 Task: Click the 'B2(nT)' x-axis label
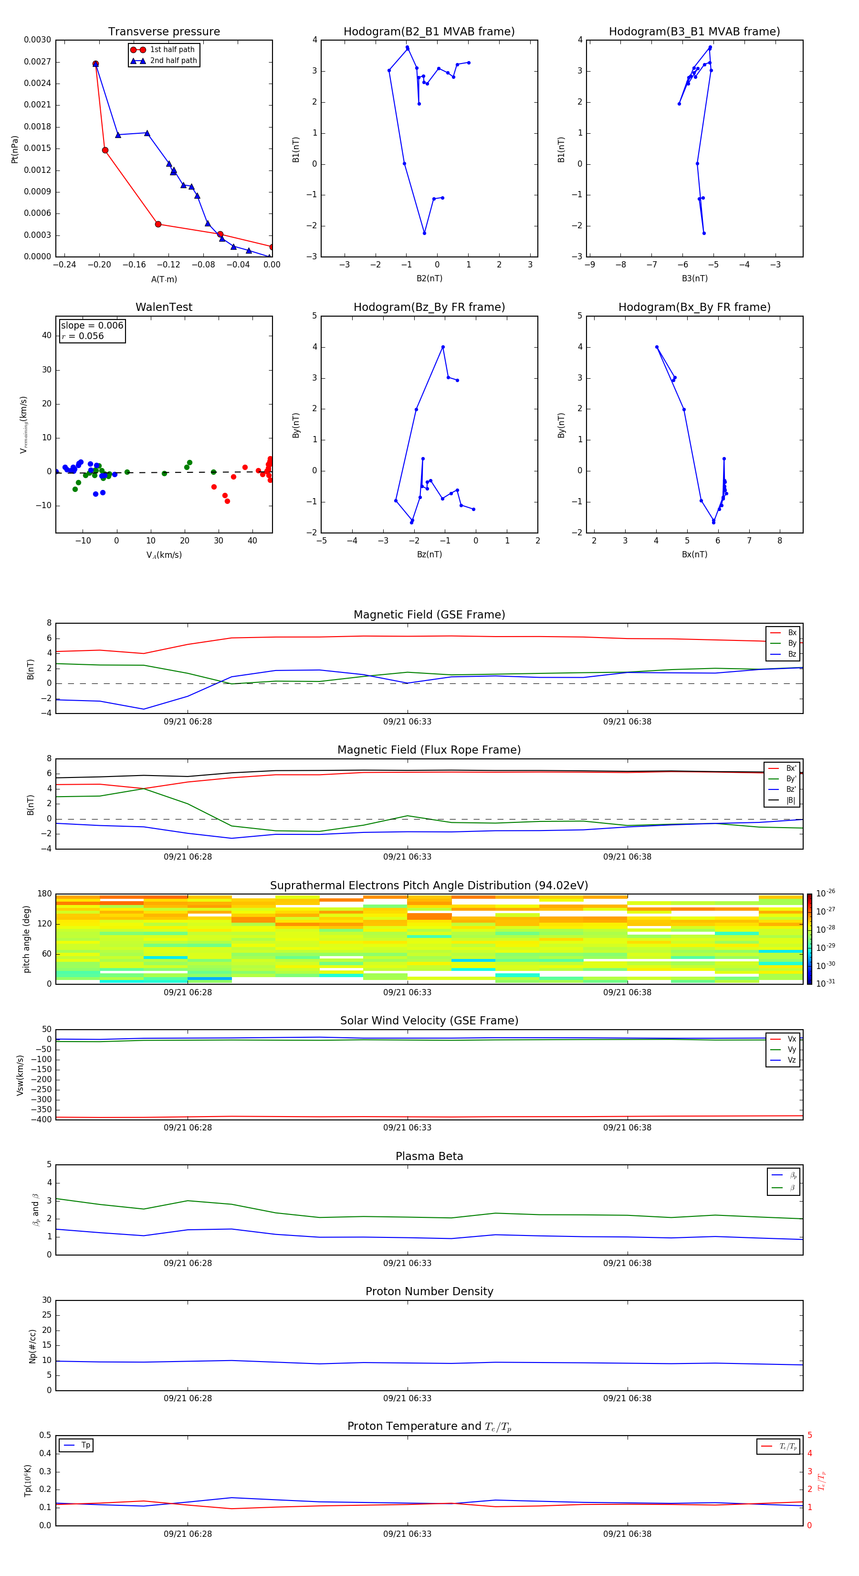(429, 278)
